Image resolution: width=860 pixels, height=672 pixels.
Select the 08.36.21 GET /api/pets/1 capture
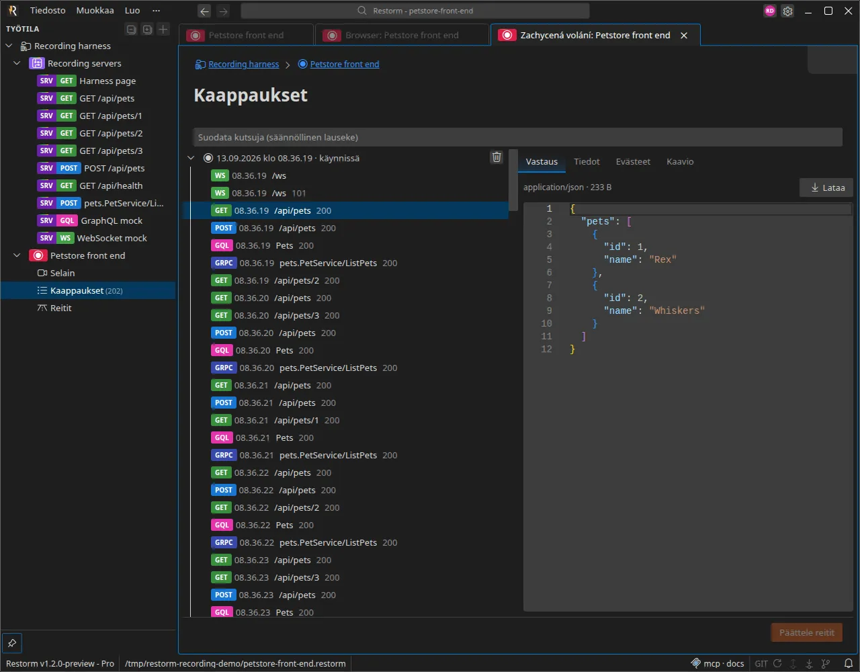[x=345, y=420]
